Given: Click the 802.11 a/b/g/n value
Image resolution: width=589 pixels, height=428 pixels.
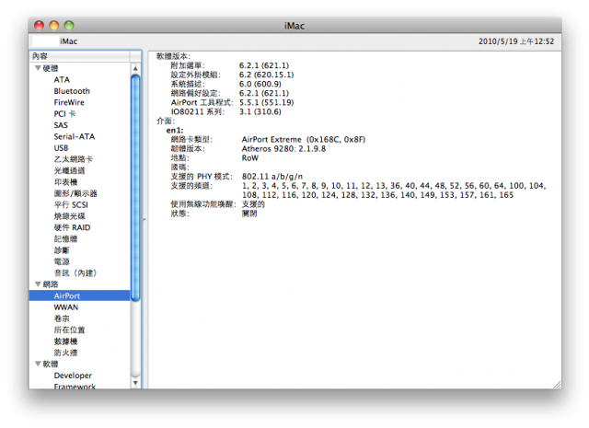Looking at the screenshot, I should pos(272,176).
